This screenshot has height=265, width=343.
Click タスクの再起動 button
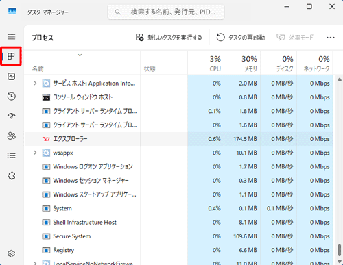coord(241,38)
